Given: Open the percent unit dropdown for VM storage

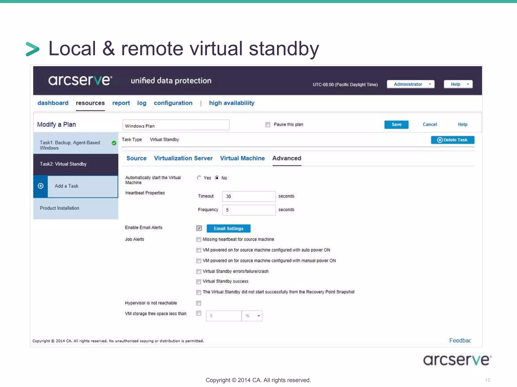Looking at the screenshot, I should [x=252, y=316].
